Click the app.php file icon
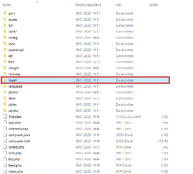This screenshot has width=193, height=174. click(x=5, y=122)
